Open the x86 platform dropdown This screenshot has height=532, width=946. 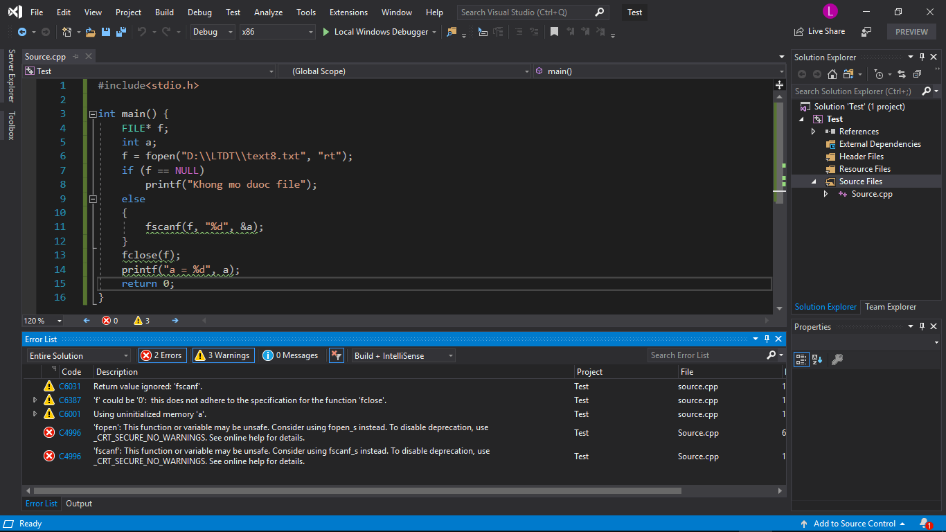point(277,32)
